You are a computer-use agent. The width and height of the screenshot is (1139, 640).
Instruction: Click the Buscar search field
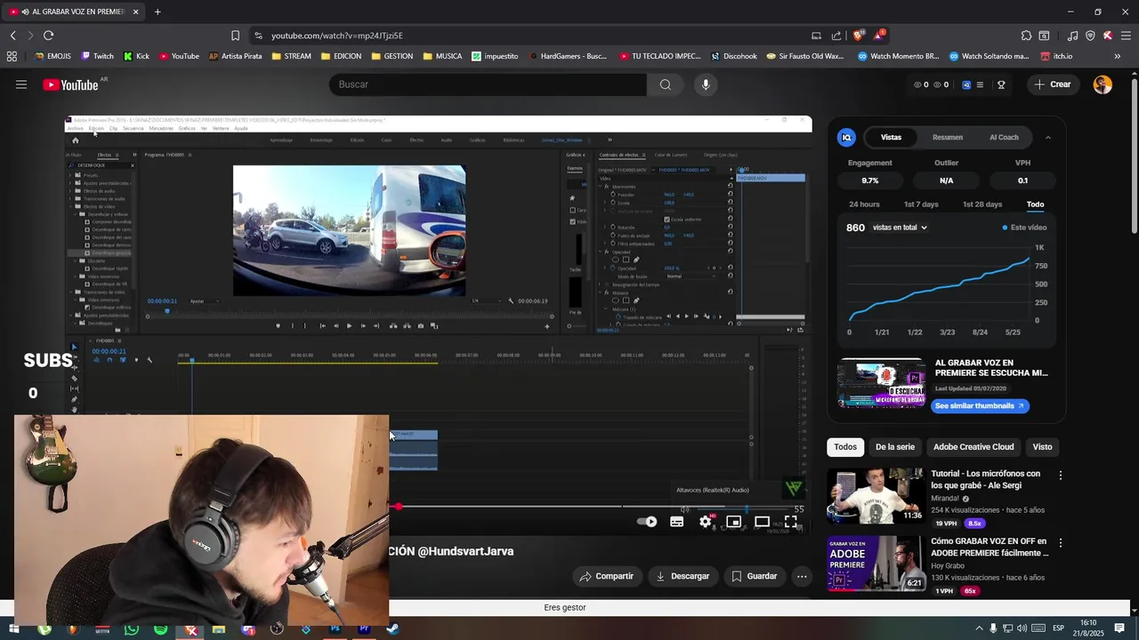pos(488,84)
